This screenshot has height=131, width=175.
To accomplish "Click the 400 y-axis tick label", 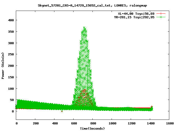I will click(11, 20).
